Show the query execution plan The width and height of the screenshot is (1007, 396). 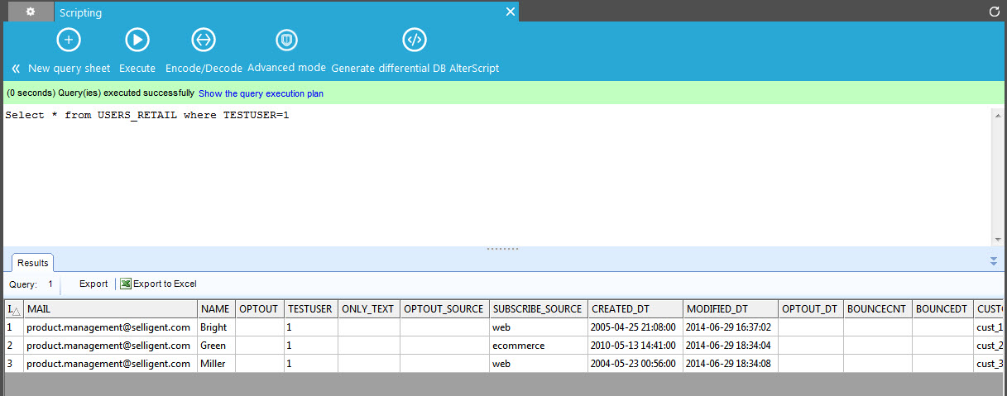pyautogui.click(x=261, y=93)
